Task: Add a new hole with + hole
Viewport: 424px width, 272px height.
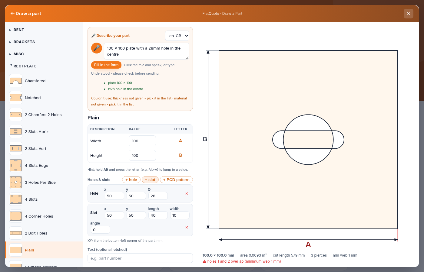Action: [131, 180]
